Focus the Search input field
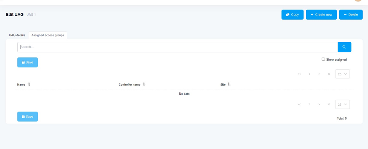Screen dimensions: 368x149 tap(177, 47)
